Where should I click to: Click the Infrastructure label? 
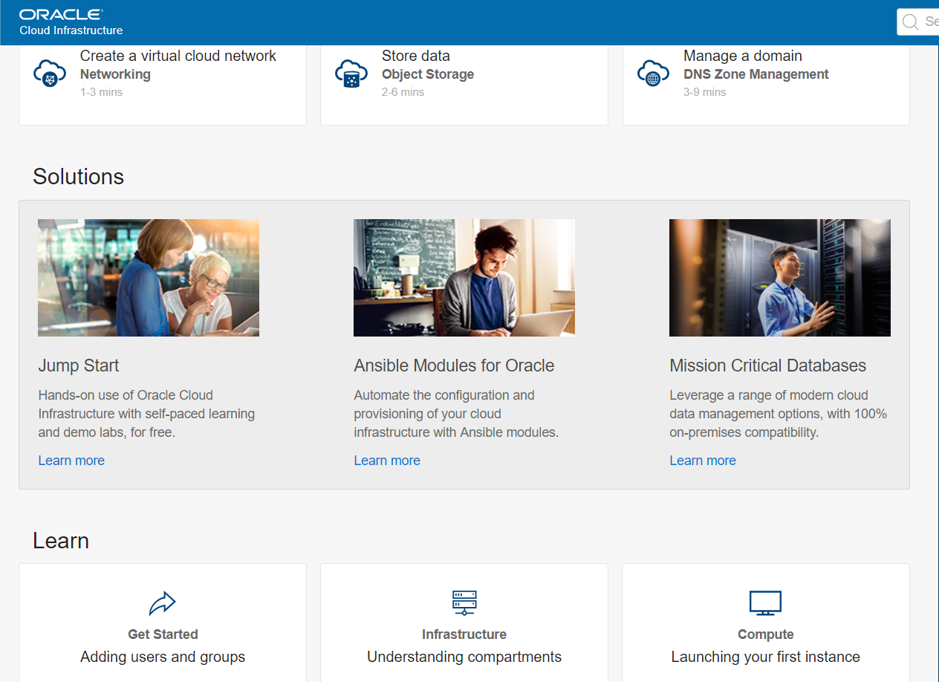(x=464, y=634)
